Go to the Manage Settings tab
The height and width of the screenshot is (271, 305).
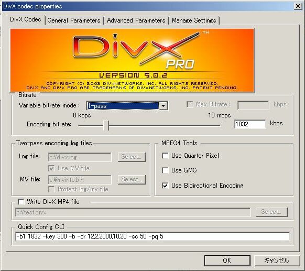tap(194, 20)
